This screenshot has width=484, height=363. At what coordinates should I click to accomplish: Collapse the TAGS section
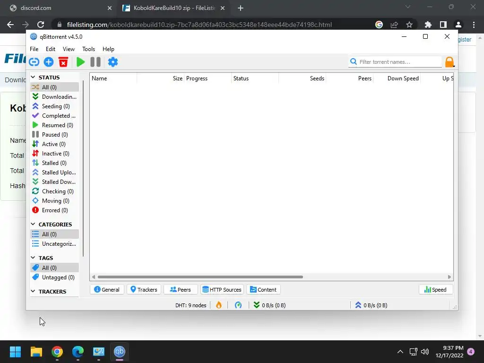(x=33, y=258)
